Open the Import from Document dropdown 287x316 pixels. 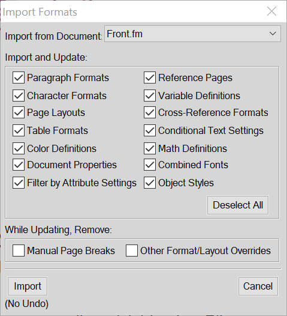[x=192, y=34]
